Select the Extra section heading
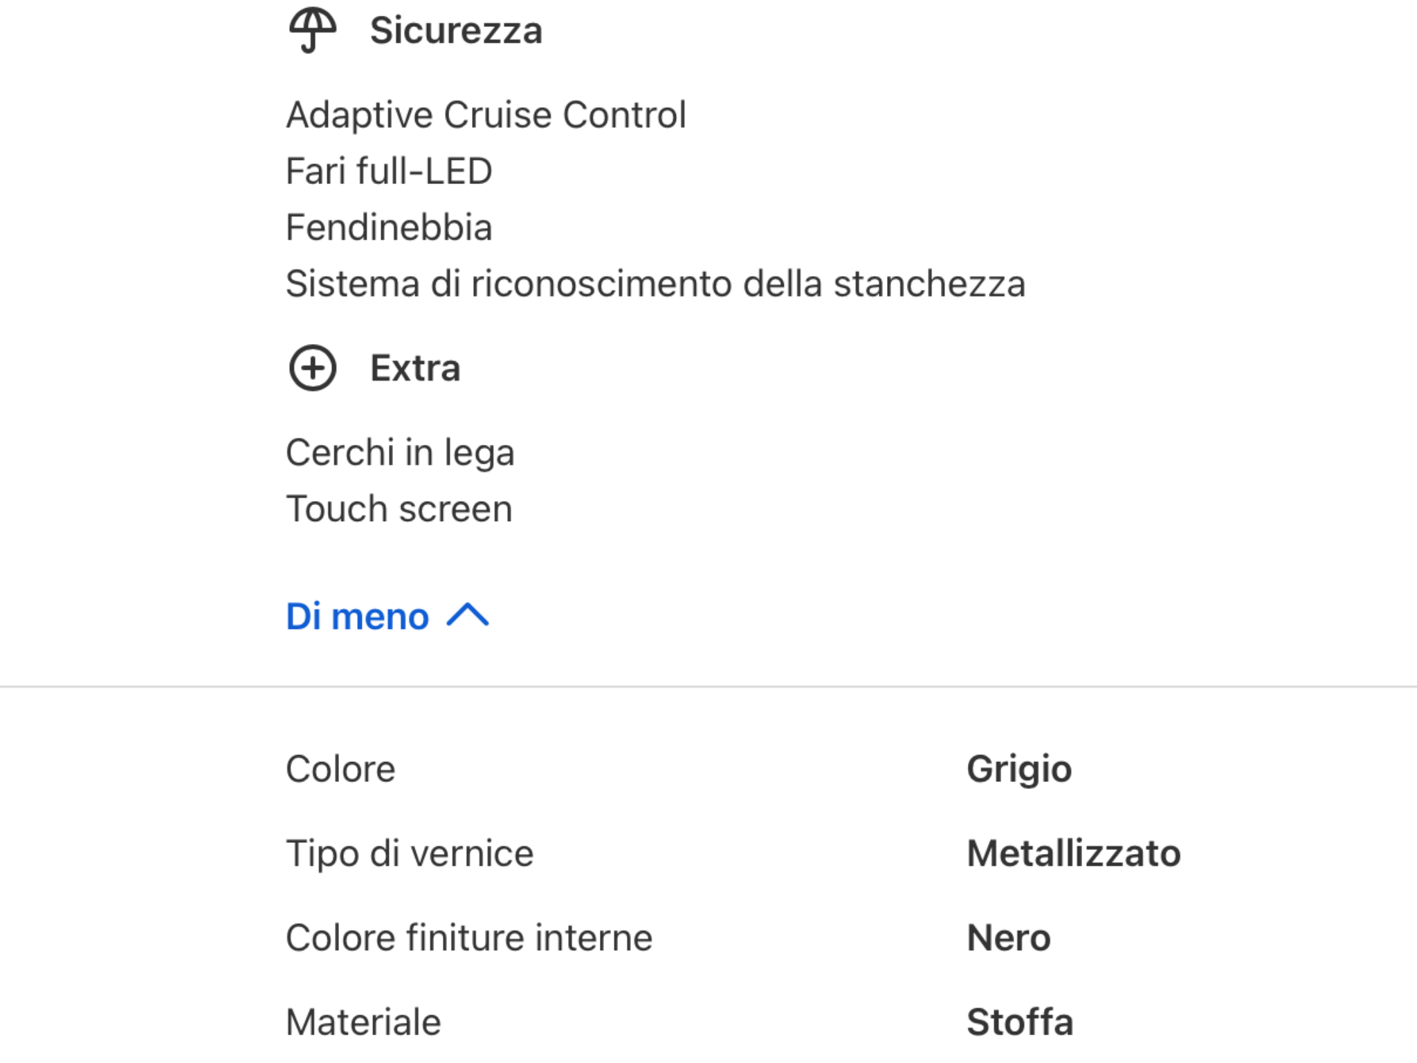 pos(415,367)
